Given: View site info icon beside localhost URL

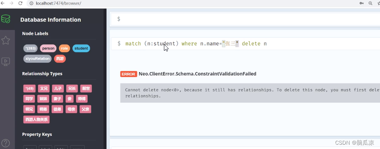Looking at the screenshot, I should (31, 4).
